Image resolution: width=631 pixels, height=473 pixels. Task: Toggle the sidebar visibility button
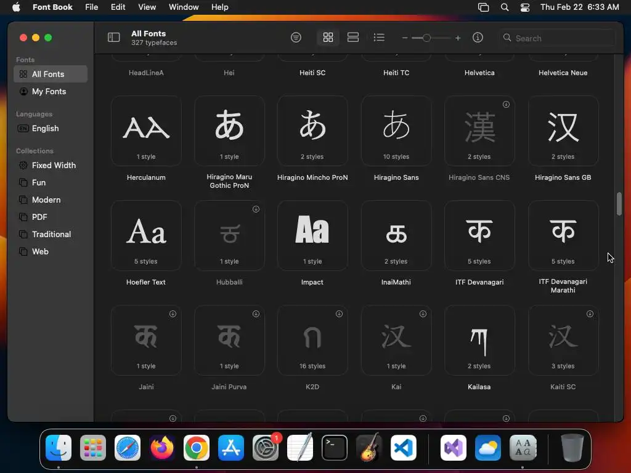(114, 38)
